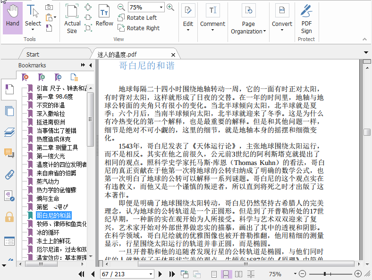Click the zoom out magnifier icon

coord(121,8)
